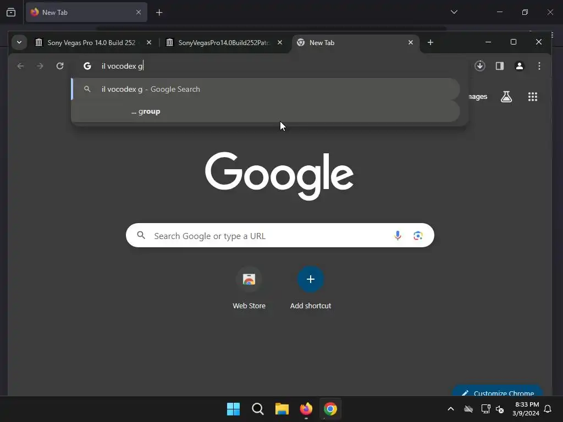This screenshot has width=563, height=422.
Task: Show hidden tray icons chevron
Action: (x=451, y=409)
